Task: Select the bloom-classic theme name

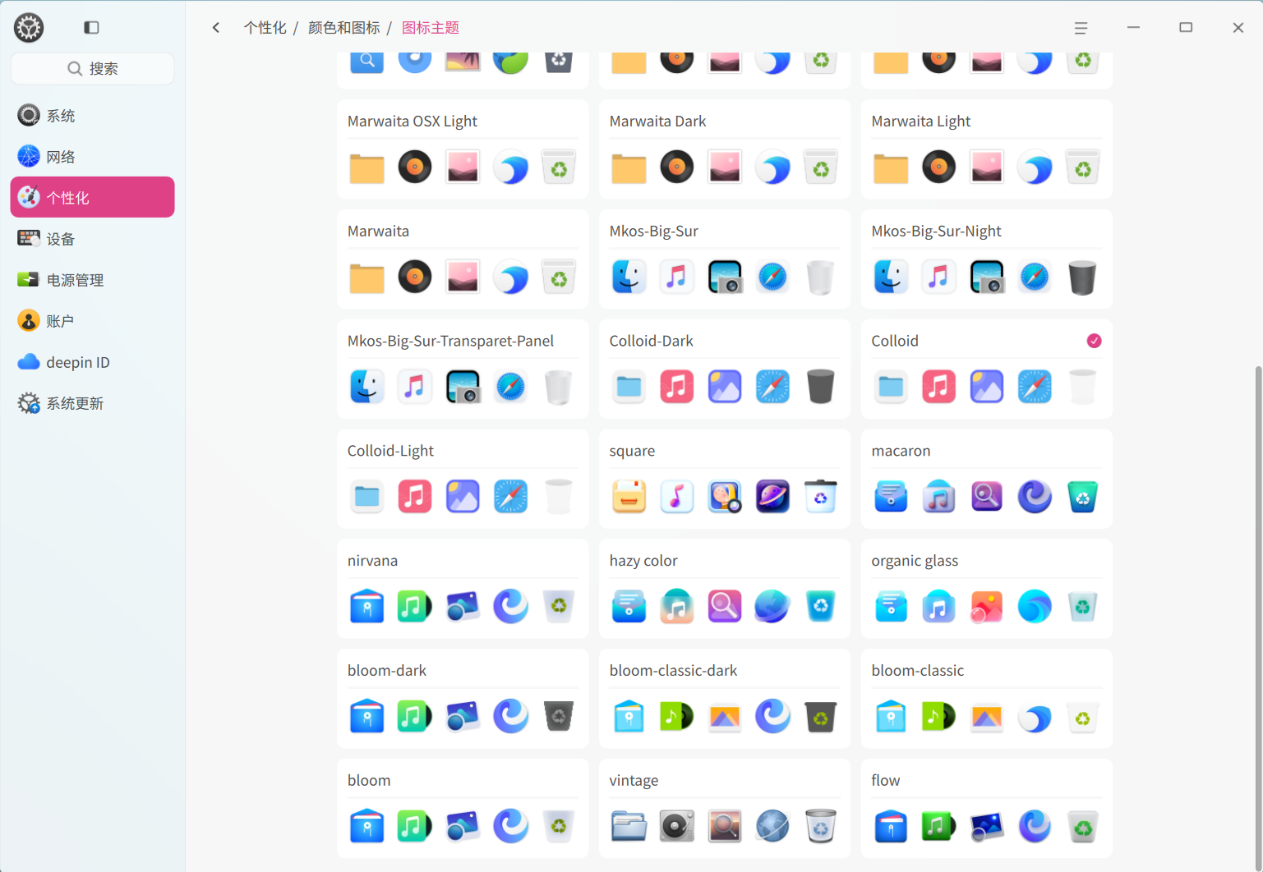Action: click(x=917, y=671)
